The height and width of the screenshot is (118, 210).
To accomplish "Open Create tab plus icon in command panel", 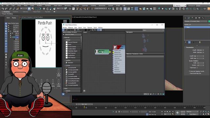I will [185, 18].
